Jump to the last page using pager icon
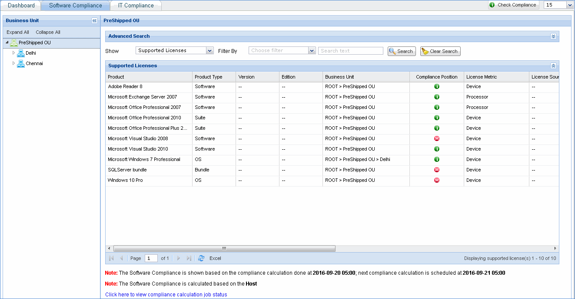 point(189,258)
